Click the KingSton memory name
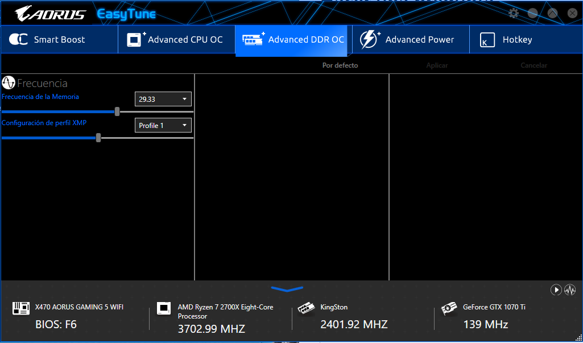583x343 pixels. coord(334,307)
